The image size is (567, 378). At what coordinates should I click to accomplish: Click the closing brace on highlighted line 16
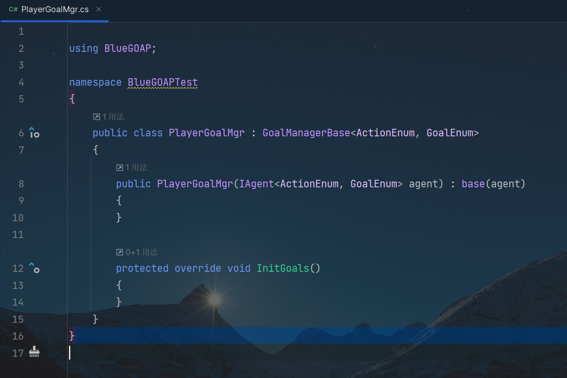pyautogui.click(x=72, y=336)
